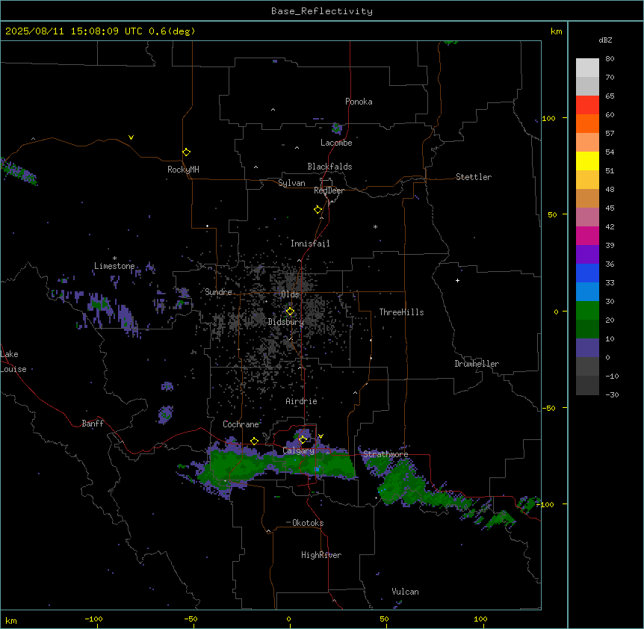This screenshot has height=629, width=644.
Task: Click the Sylvan label
Action: [291, 183]
